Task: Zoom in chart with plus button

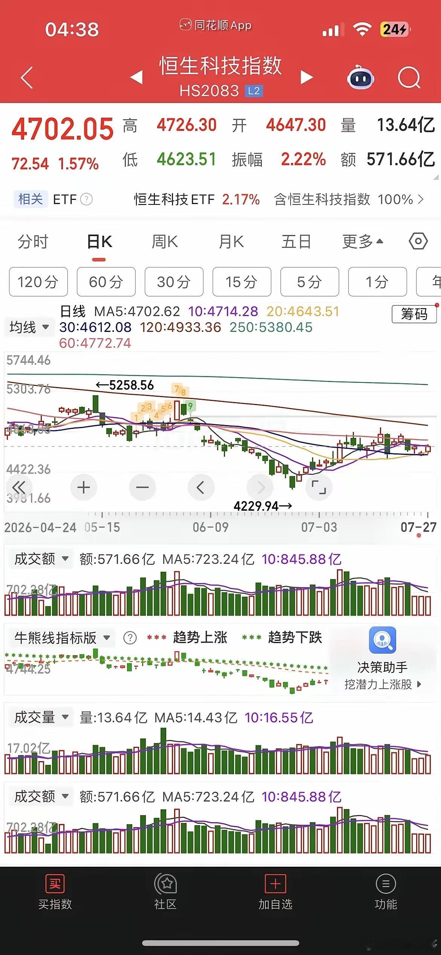Action: (x=84, y=487)
